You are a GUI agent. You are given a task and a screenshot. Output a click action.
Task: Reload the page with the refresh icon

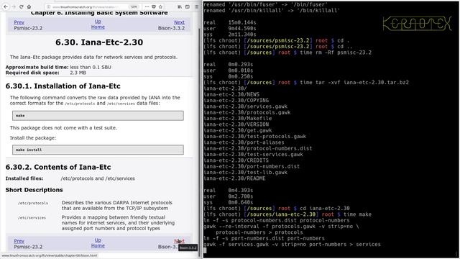(21, 6)
